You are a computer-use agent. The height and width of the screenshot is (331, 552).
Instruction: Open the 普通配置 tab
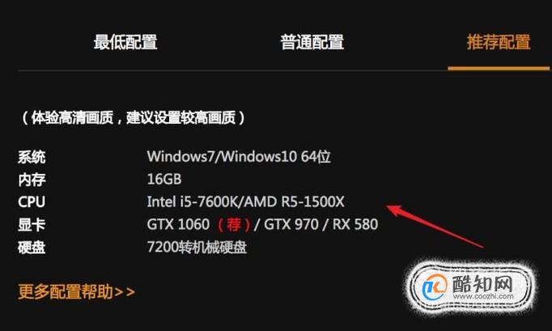coord(312,42)
